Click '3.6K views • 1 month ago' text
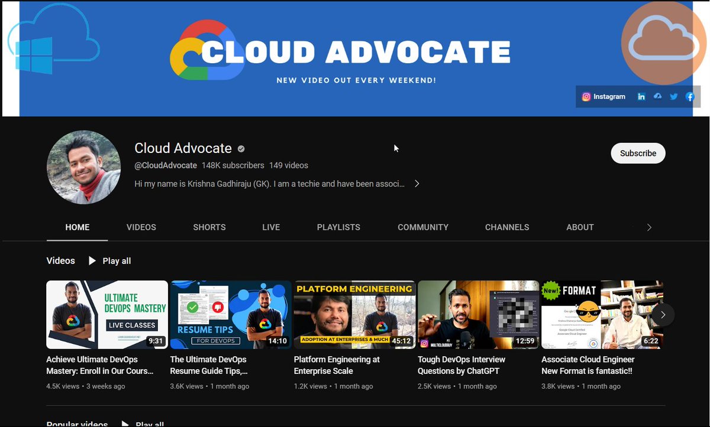Image resolution: width=710 pixels, height=427 pixels. click(209, 386)
